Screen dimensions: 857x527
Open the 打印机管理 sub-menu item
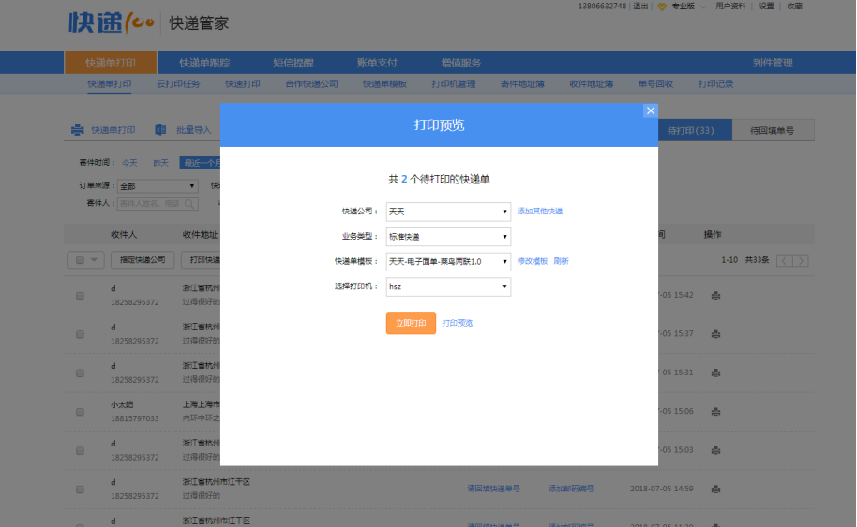point(453,84)
